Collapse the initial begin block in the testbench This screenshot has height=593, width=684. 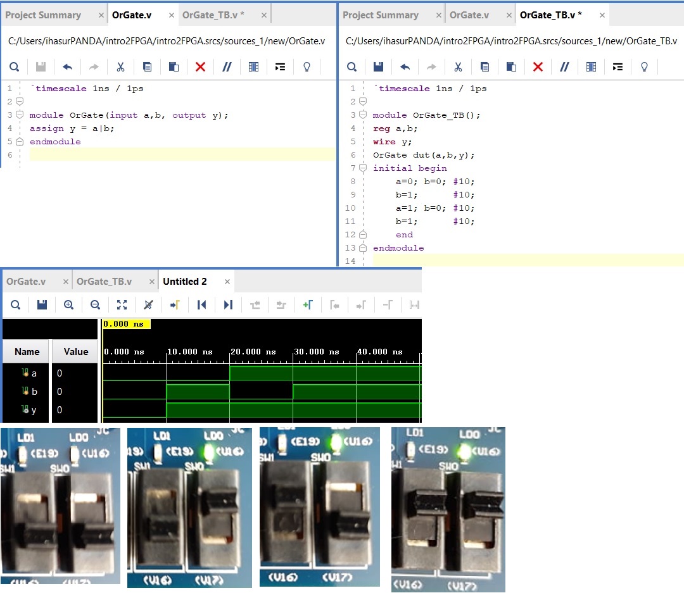pos(362,168)
